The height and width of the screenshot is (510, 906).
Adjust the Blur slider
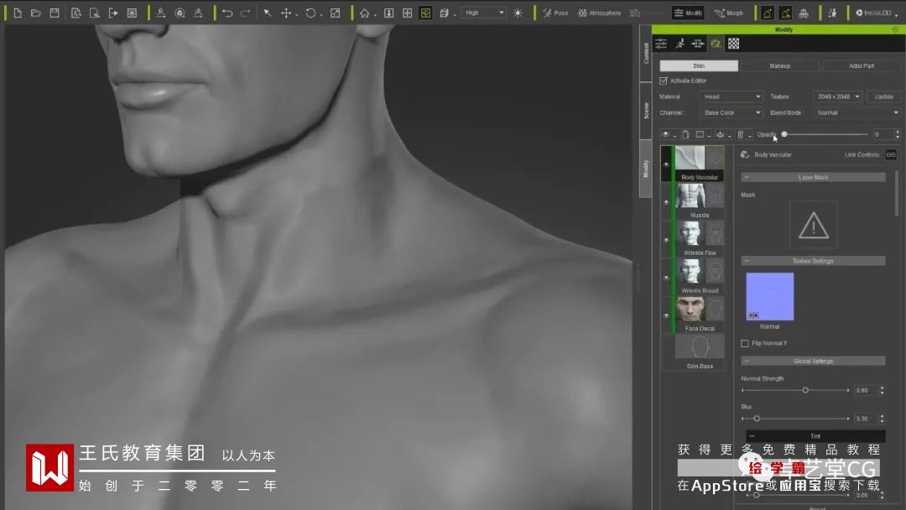point(795,419)
